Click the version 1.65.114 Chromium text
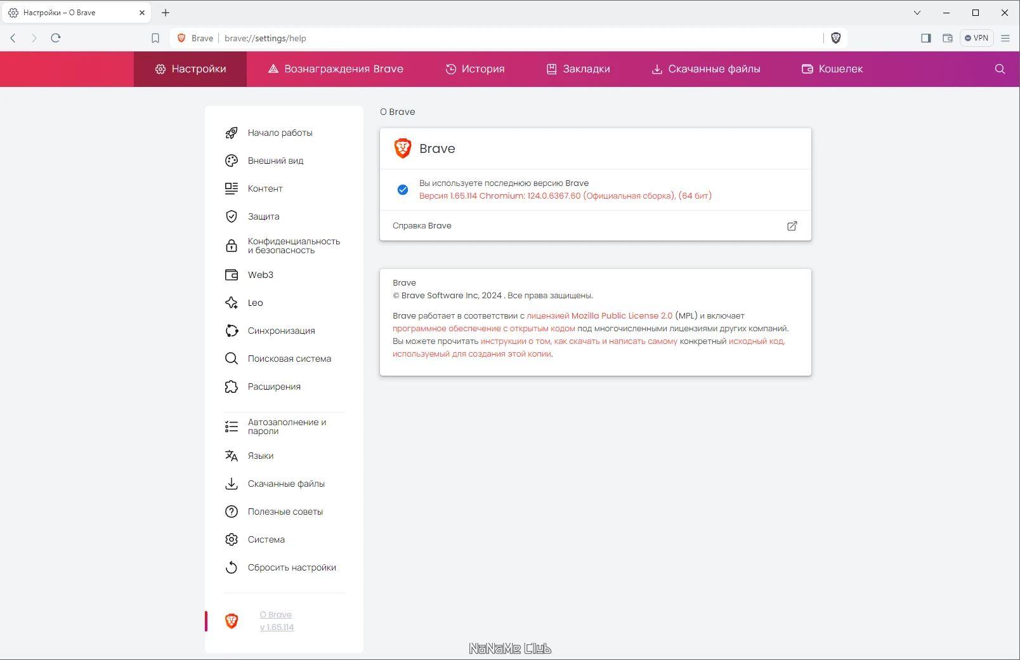This screenshot has height=660, width=1020. tap(565, 195)
